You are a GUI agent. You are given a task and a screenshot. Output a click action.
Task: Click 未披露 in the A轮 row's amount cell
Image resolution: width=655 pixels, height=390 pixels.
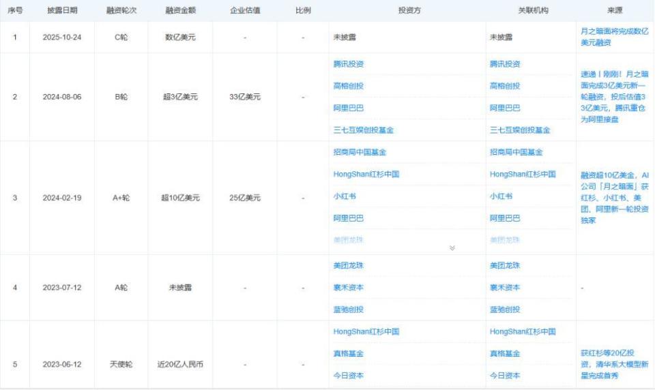[180, 288]
